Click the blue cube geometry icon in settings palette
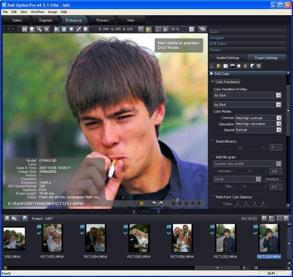 point(252,66)
